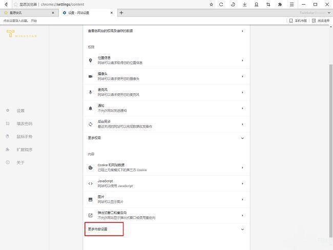Open 查看各网站的权限及储存的数据 row
Screen dimensions: 333x250
tap(167, 31)
